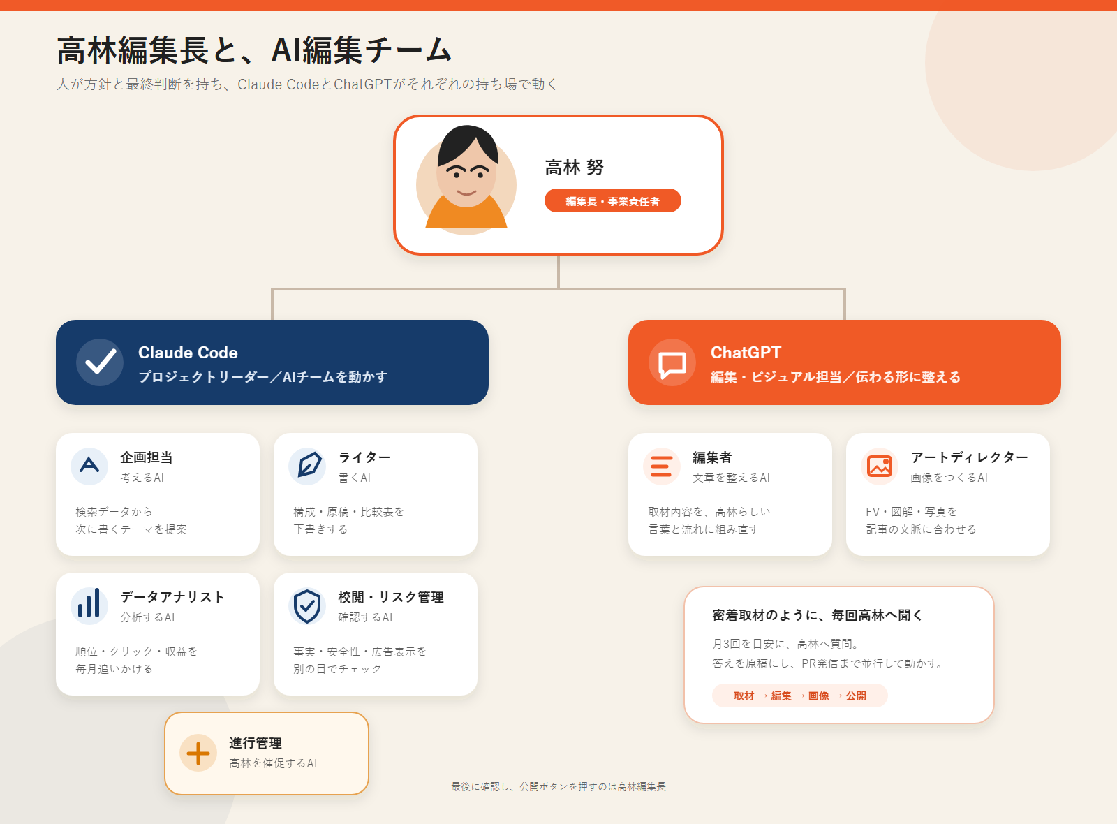This screenshot has height=824, width=1117.
Task: Click 順位・クリック・収益を description
Action: coord(136,652)
